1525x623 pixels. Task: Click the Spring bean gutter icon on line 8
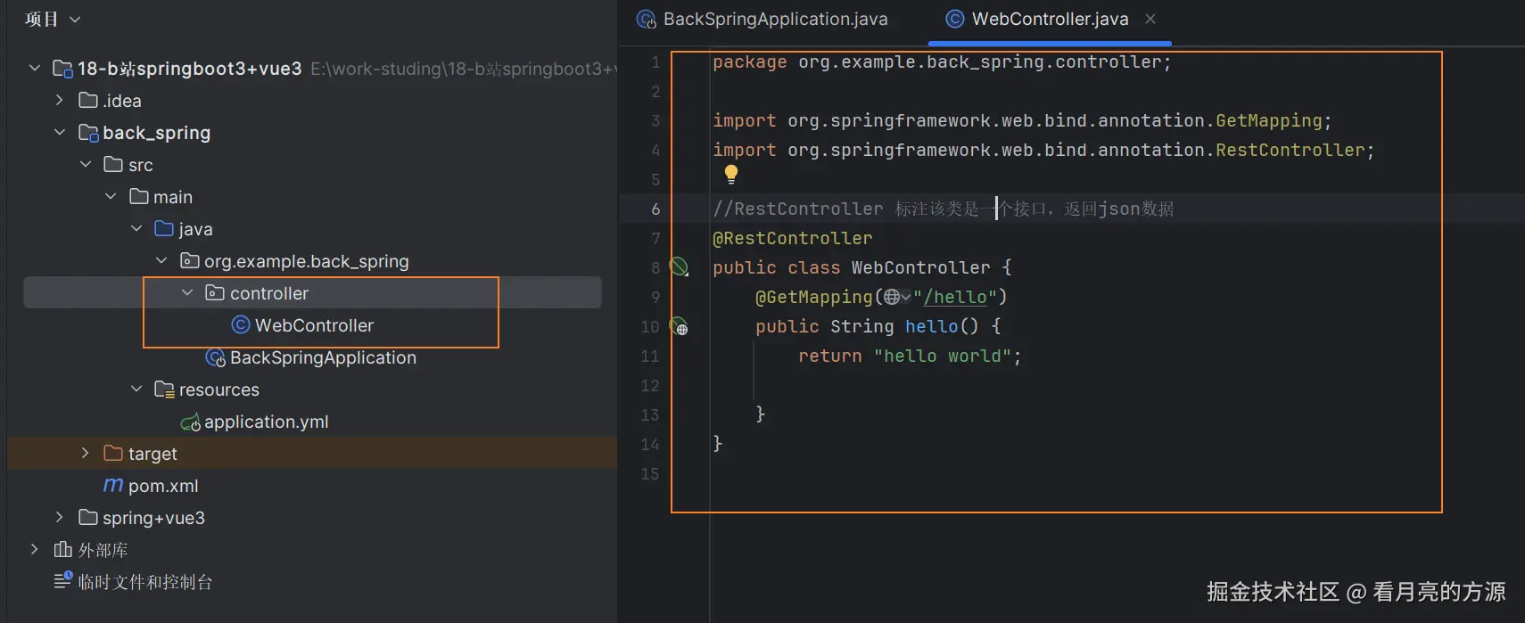point(679,266)
